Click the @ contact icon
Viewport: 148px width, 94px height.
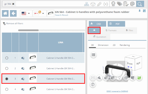[132, 4]
